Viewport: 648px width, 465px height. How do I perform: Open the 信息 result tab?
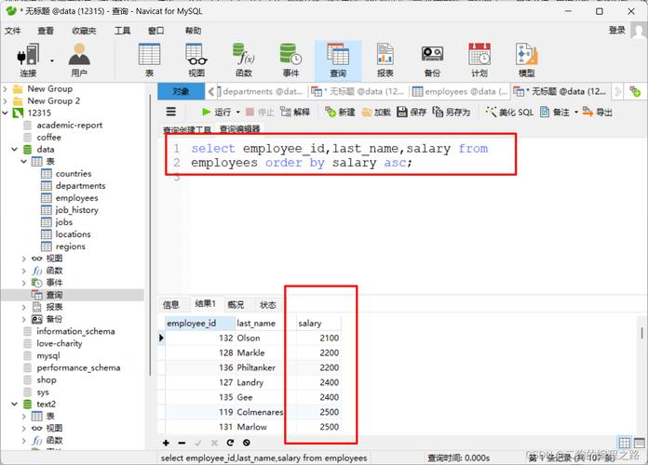pos(170,305)
